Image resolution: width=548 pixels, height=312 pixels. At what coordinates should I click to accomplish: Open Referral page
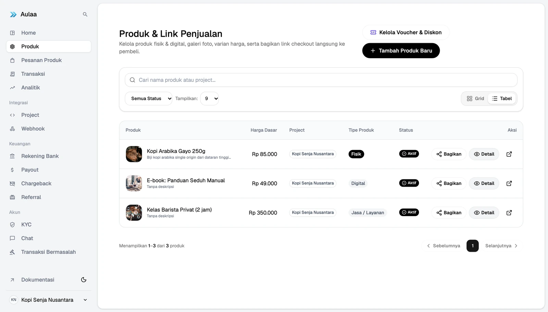[x=49, y=197]
